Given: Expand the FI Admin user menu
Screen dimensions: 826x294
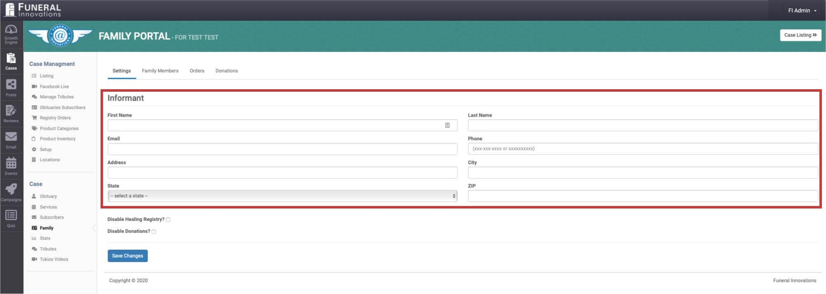Looking at the screenshot, I should [802, 11].
